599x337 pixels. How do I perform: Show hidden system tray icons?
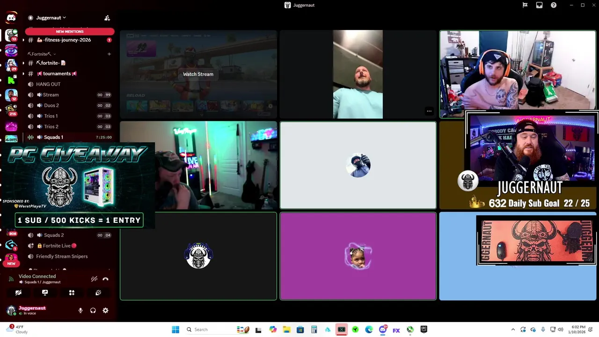point(513,330)
